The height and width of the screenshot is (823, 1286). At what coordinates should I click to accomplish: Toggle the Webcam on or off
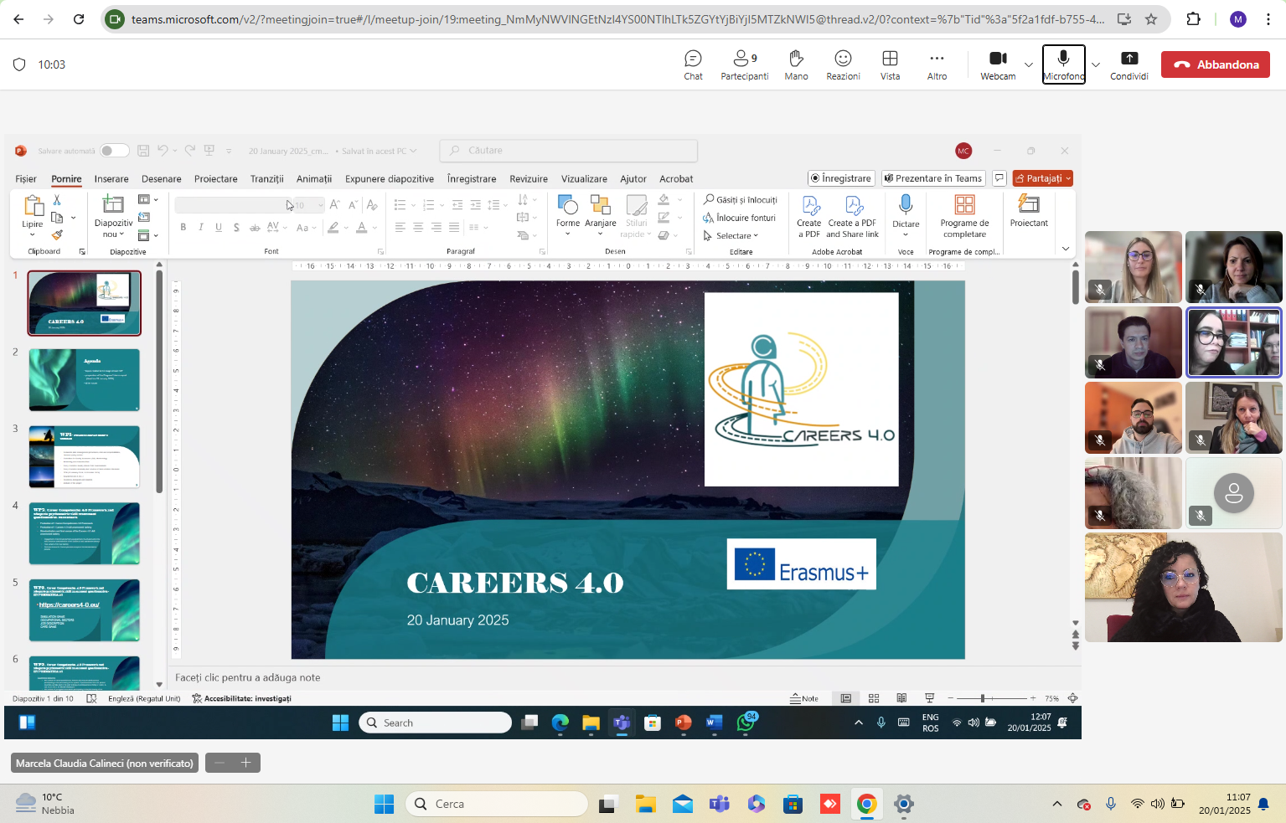point(998,64)
